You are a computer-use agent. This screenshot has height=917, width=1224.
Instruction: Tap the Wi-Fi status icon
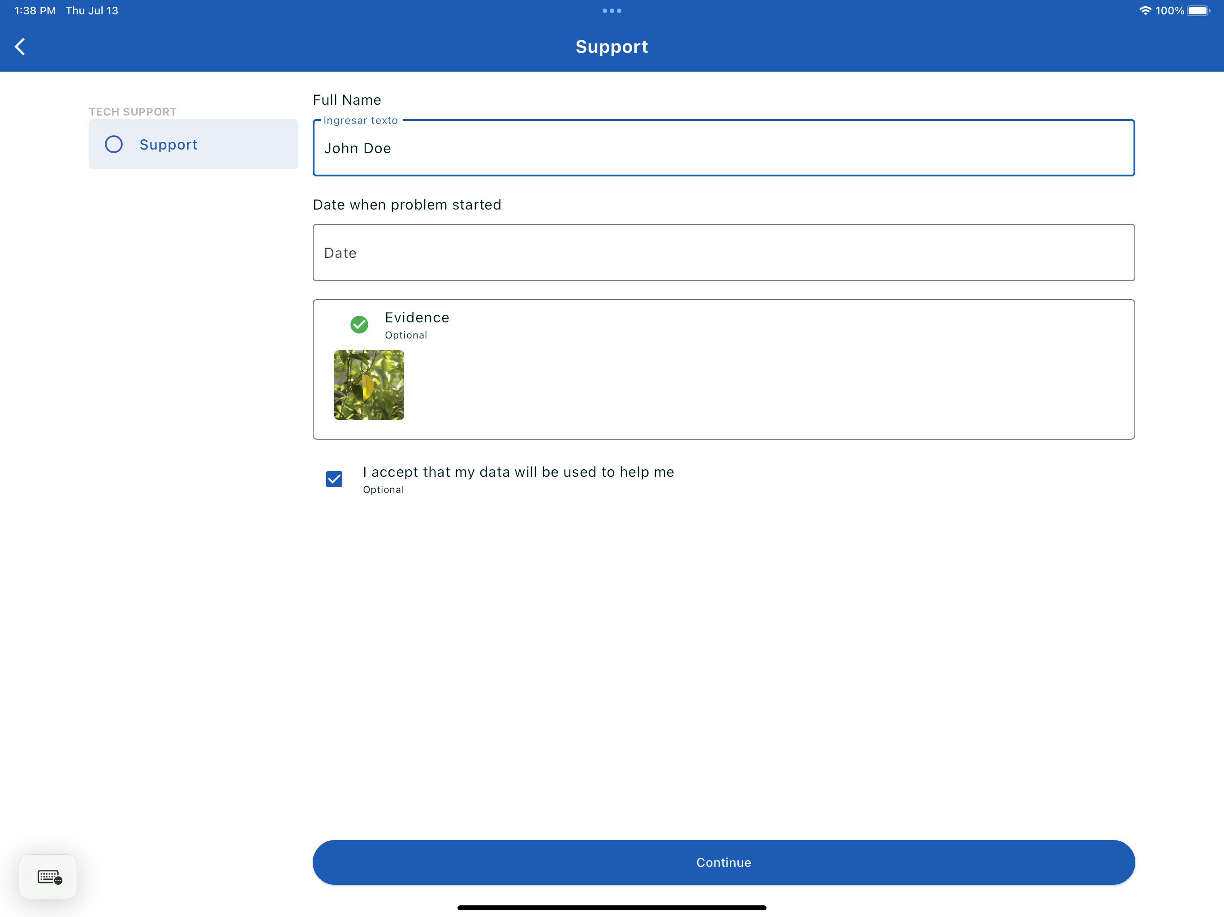pos(1145,10)
